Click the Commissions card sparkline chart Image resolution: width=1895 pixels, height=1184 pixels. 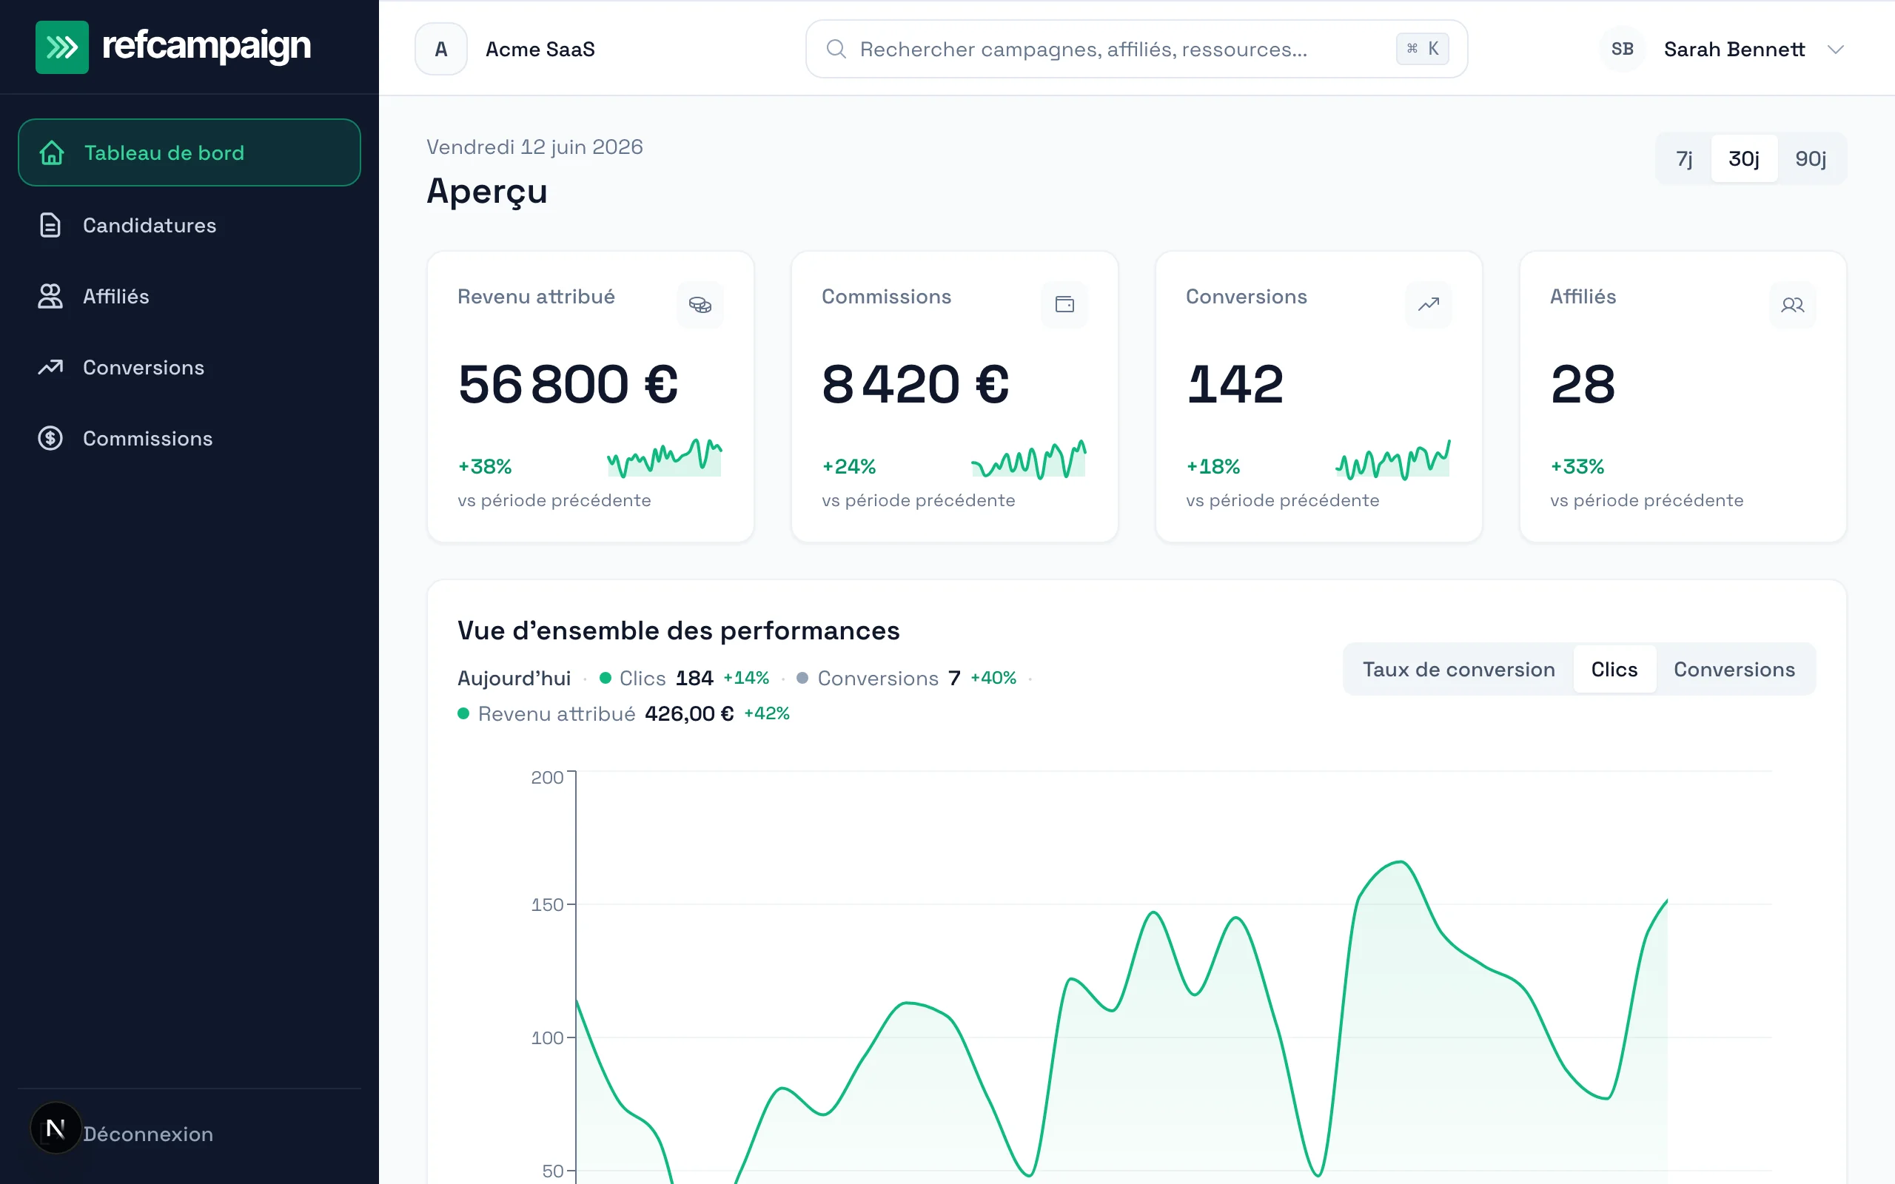click(1028, 459)
